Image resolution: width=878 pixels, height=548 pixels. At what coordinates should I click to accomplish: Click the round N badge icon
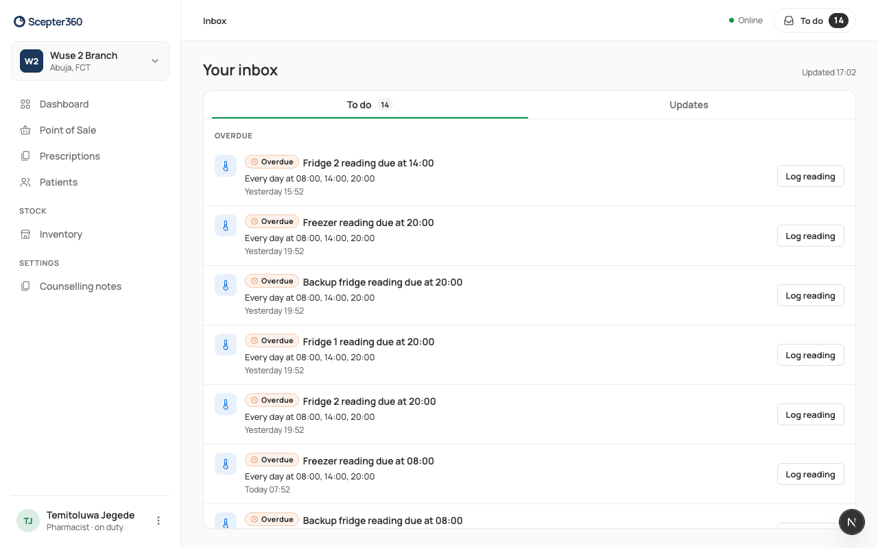point(851,522)
